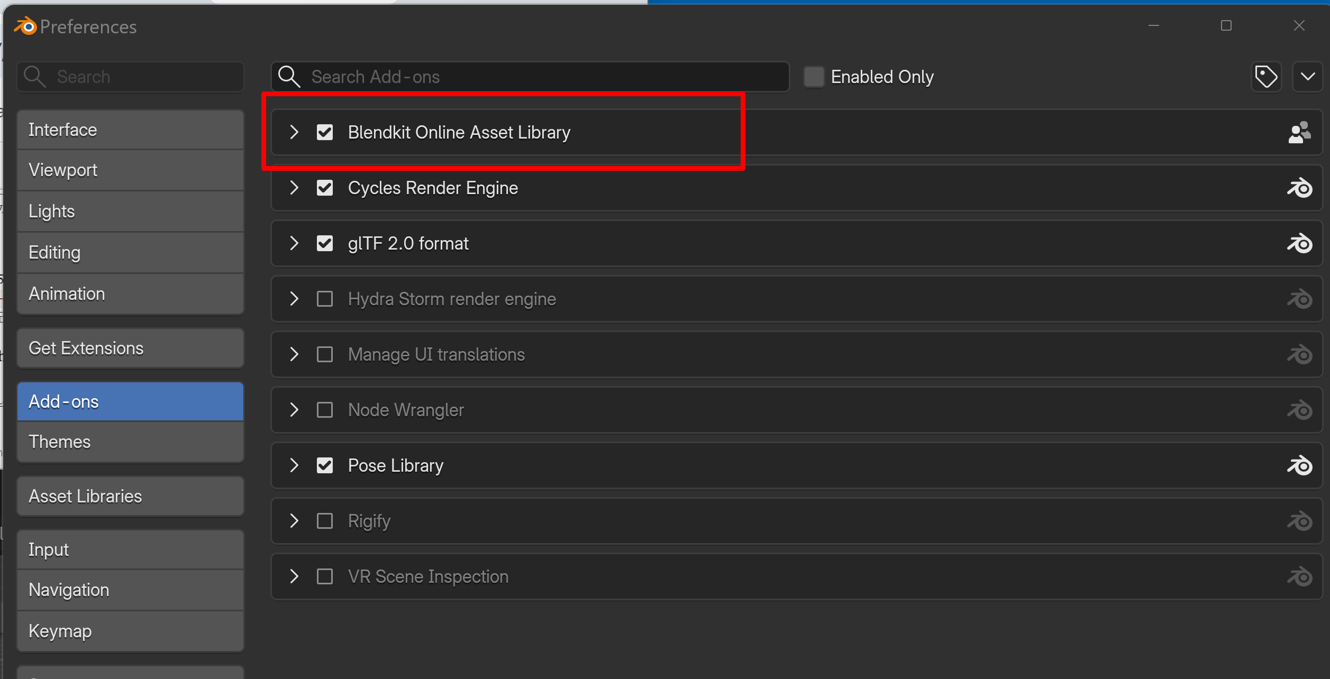Click the magnifier icon in the sidebar search
Viewport: 1330px width, 679px height.
(35, 77)
